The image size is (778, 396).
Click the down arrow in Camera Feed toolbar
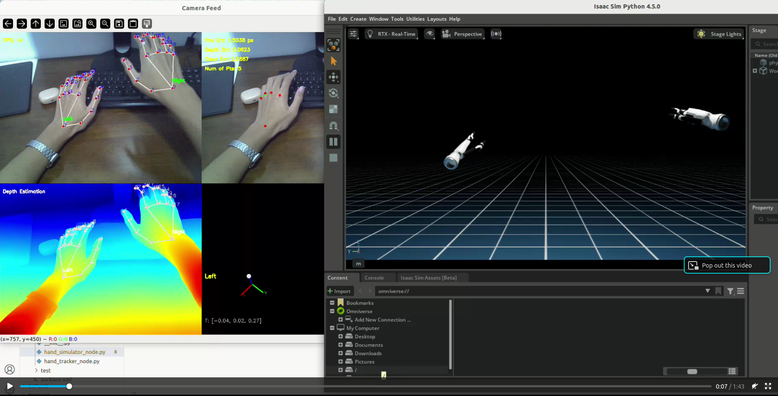pos(49,24)
